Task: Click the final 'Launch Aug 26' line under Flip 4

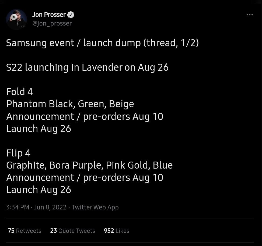Action: (x=39, y=190)
